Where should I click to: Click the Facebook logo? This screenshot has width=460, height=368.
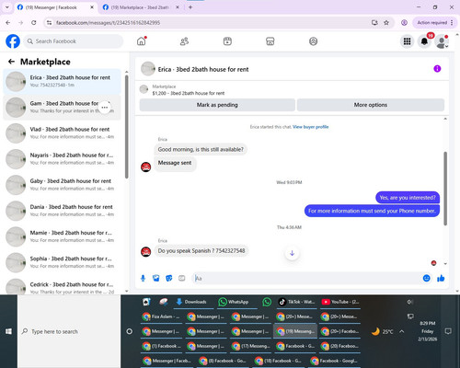13,41
